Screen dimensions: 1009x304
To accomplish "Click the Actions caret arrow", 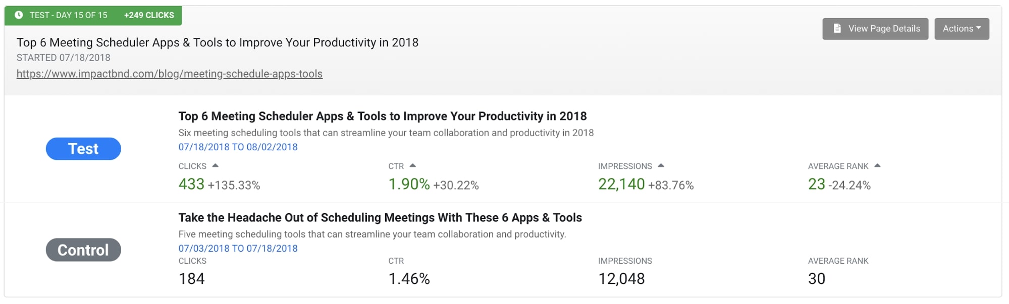I will (x=979, y=28).
